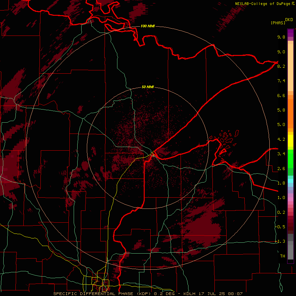Click the 50 NMI range ring label
The height and width of the screenshot is (296, 296).
[x=148, y=87]
